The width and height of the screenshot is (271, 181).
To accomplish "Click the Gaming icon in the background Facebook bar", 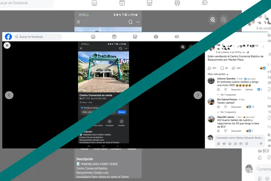I will click(205, 3).
